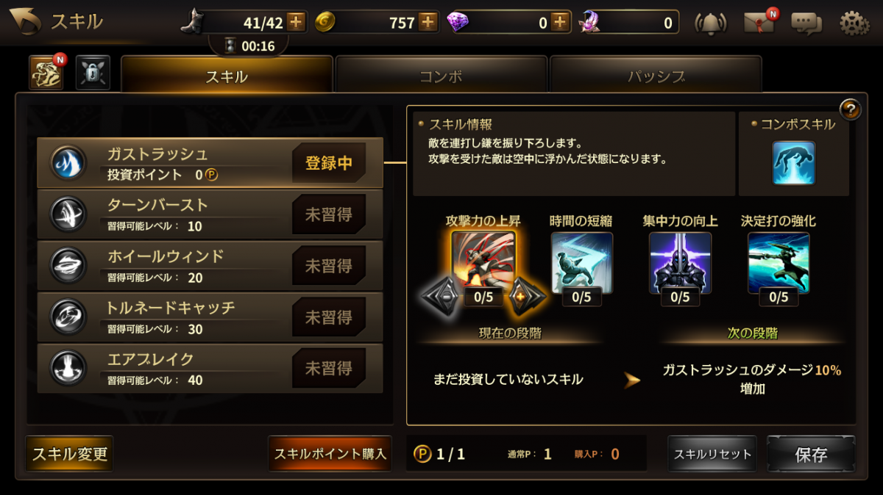Click the 保存 button

[811, 454]
